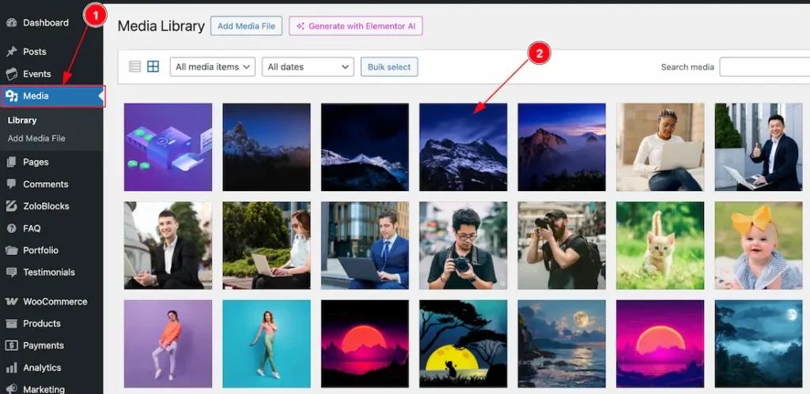Click the WooCommerce logo icon

[x=11, y=302]
